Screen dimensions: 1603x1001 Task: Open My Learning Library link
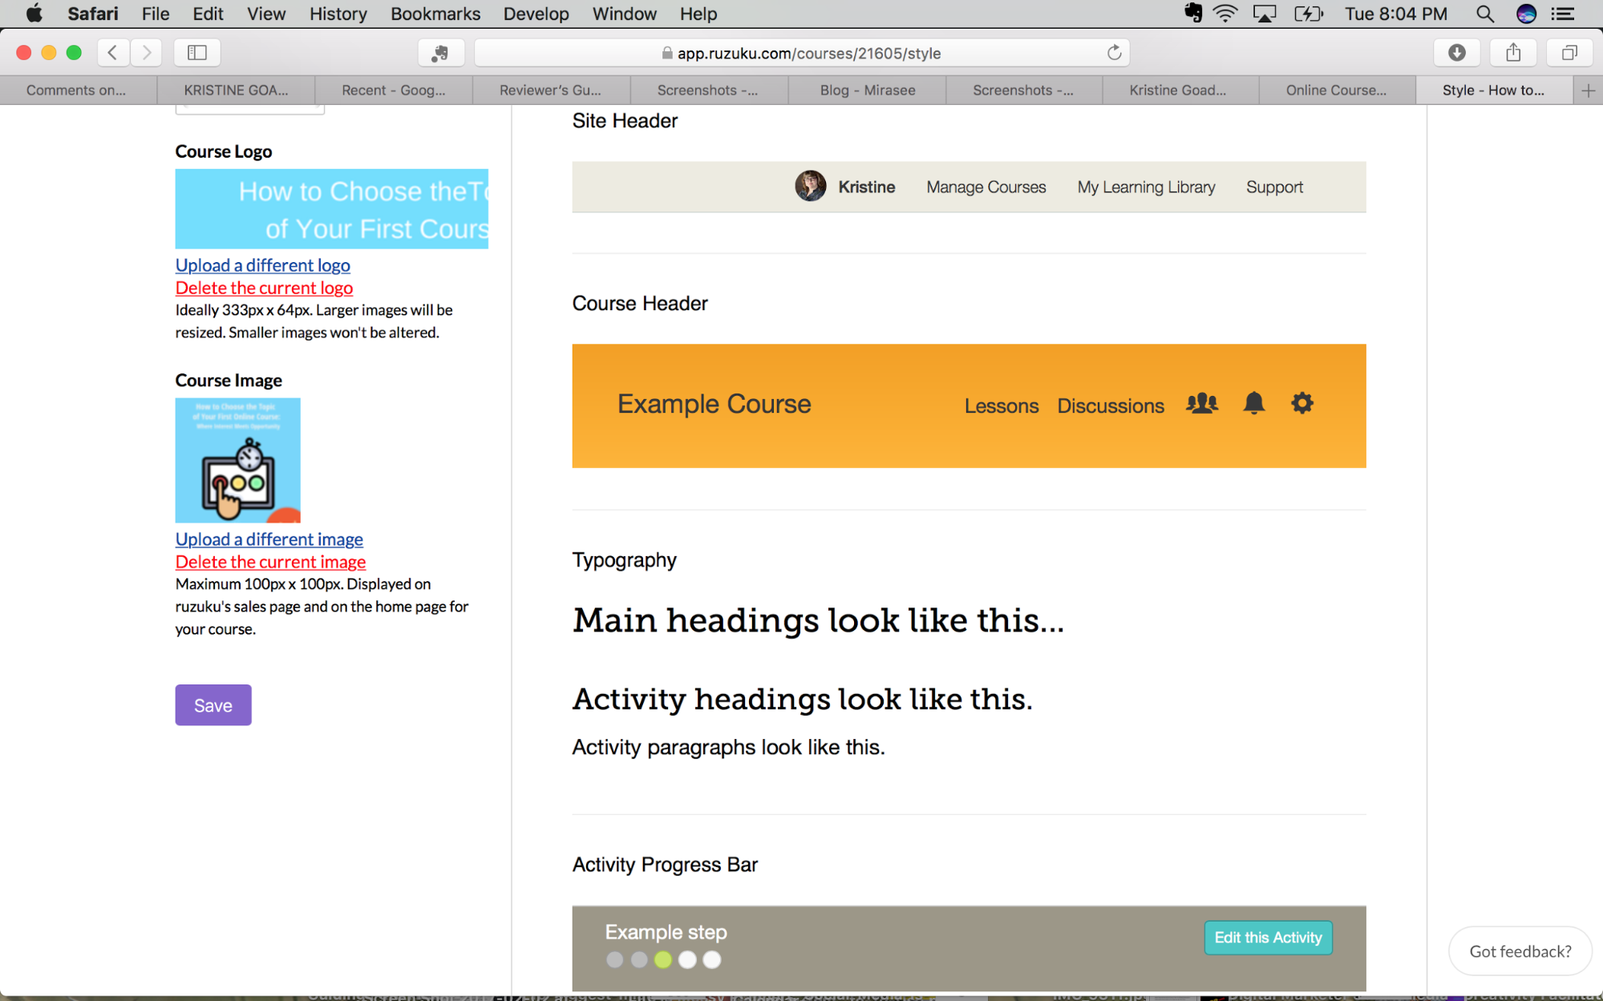pyautogui.click(x=1146, y=187)
